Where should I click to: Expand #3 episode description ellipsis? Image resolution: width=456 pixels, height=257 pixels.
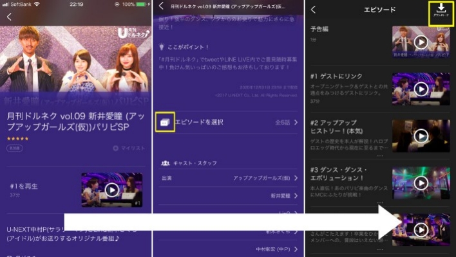tap(380, 203)
